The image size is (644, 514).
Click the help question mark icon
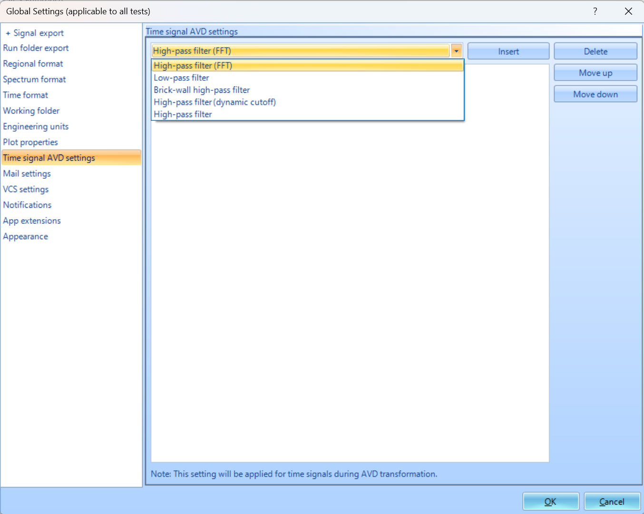(595, 11)
